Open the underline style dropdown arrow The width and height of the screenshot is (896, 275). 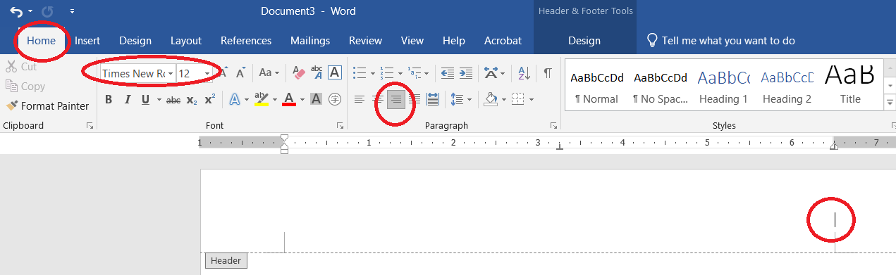click(x=159, y=100)
